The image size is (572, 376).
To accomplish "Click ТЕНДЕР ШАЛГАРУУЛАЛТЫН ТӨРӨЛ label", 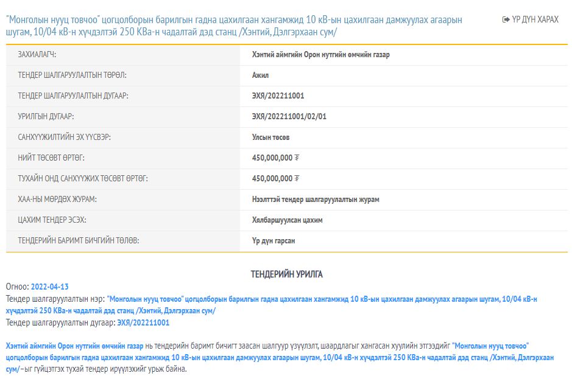I will point(72,75).
